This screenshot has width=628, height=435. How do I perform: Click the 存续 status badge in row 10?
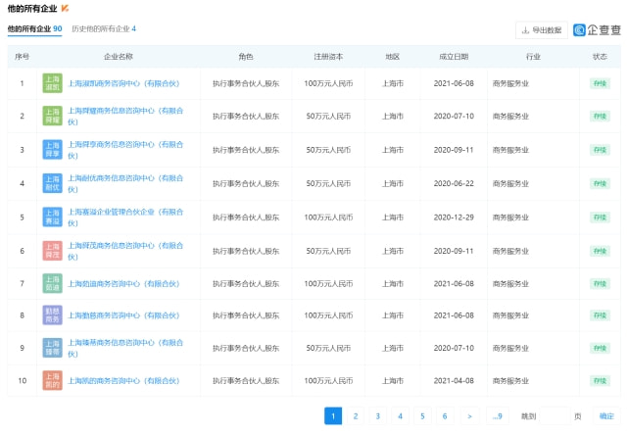pos(600,380)
